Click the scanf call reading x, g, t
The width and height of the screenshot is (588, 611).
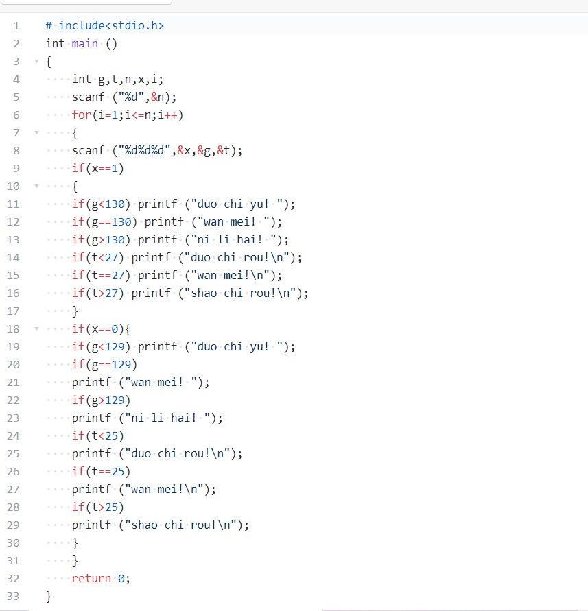(x=156, y=150)
